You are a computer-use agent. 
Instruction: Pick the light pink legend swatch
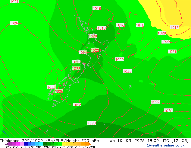coord(22,144)
